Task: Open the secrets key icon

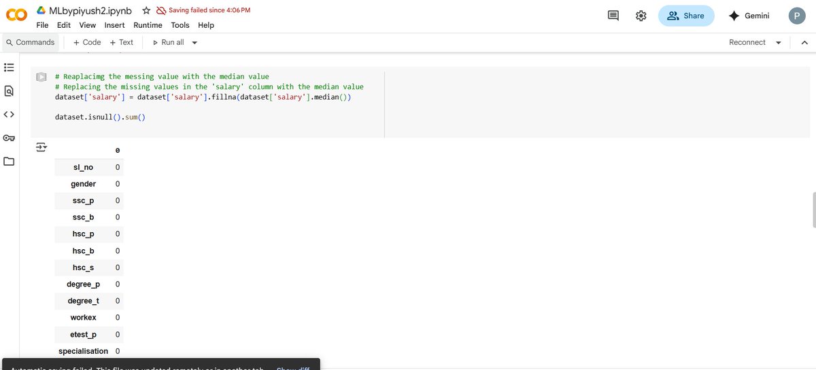Action: click(9, 138)
